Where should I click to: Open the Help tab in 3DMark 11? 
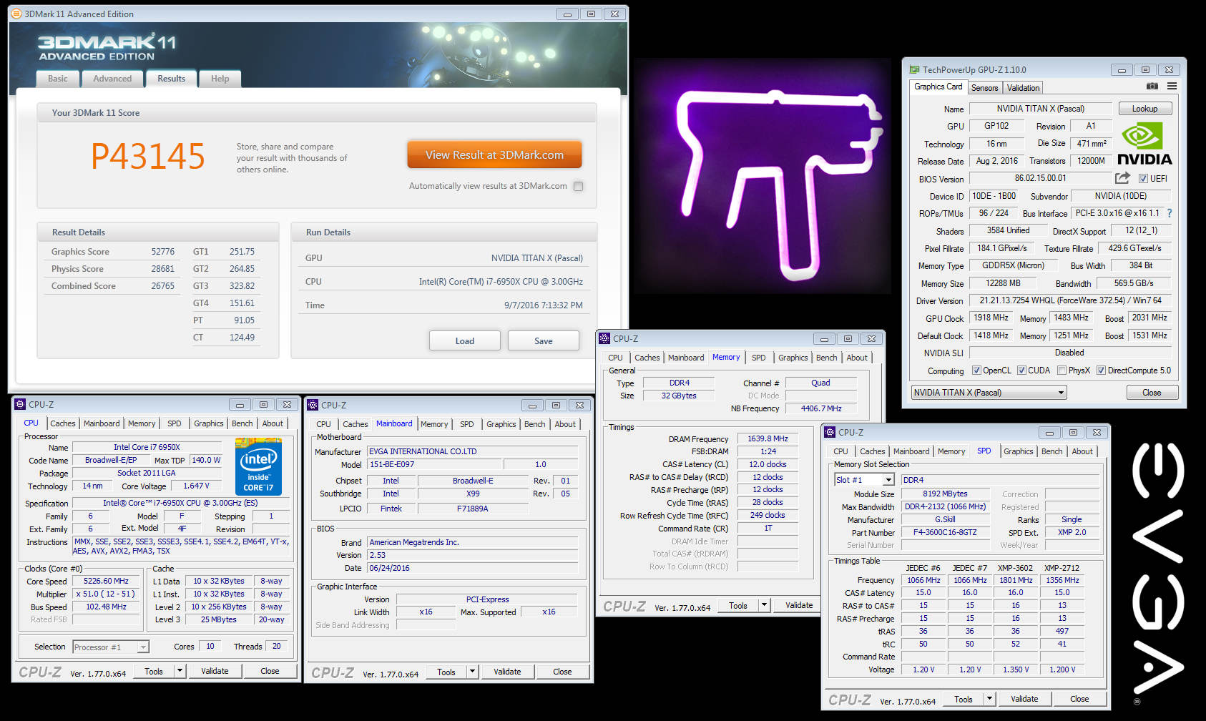[x=220, y=79]
